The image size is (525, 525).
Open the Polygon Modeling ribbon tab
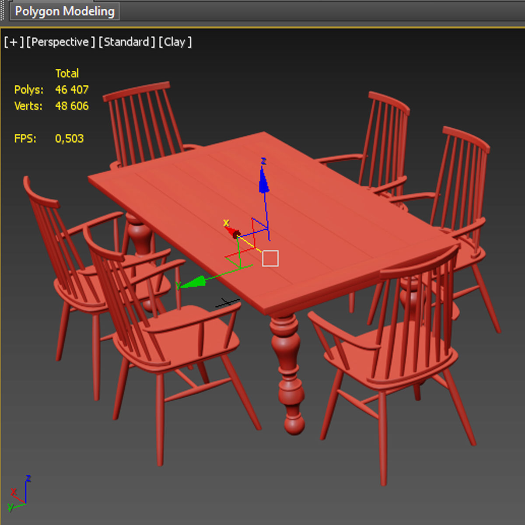[x=64, y=11]
